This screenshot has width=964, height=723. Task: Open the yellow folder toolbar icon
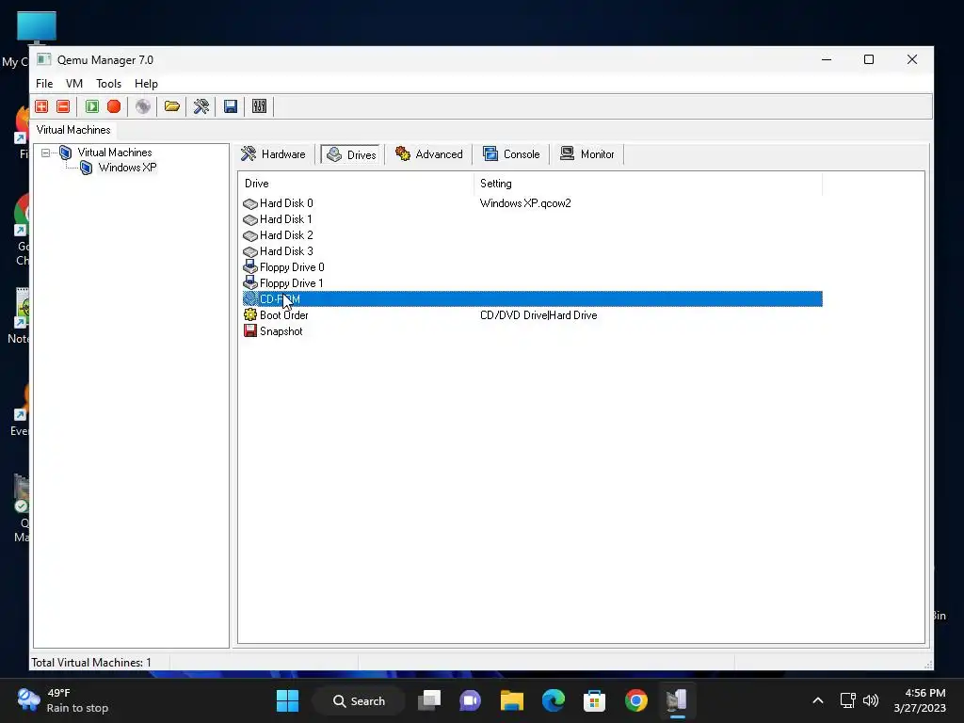coord(172,106)
